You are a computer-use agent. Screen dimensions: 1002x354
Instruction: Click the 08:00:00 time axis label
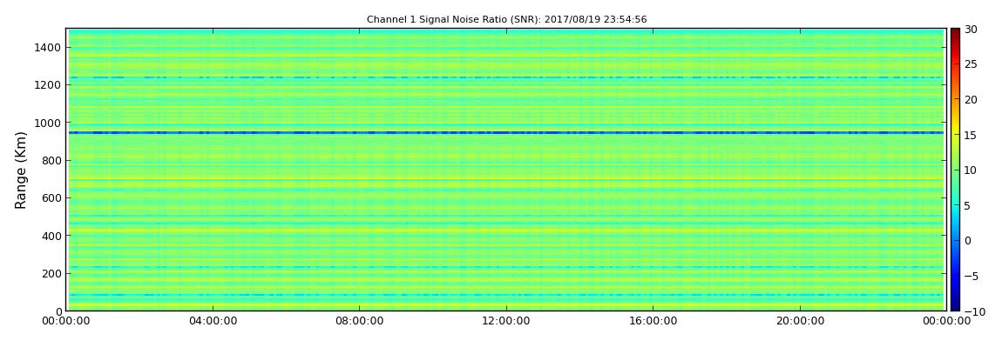pos(359,322)
